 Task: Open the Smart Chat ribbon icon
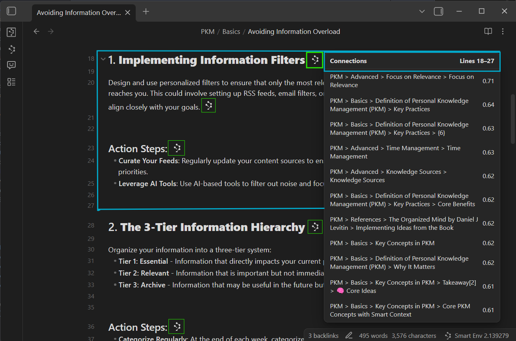pos(11,65)
